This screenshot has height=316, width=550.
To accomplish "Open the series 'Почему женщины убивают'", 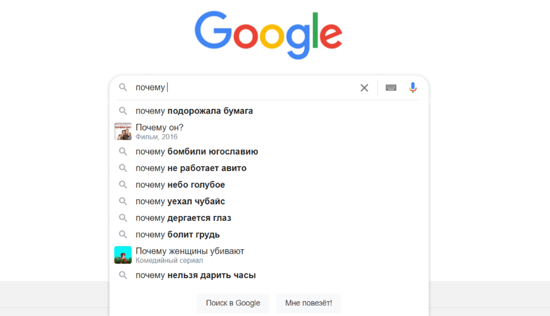I will click(x=190, y=251).
